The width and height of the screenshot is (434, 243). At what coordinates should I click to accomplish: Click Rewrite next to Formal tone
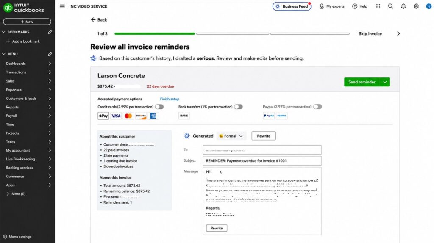click(x=264, y=136)
